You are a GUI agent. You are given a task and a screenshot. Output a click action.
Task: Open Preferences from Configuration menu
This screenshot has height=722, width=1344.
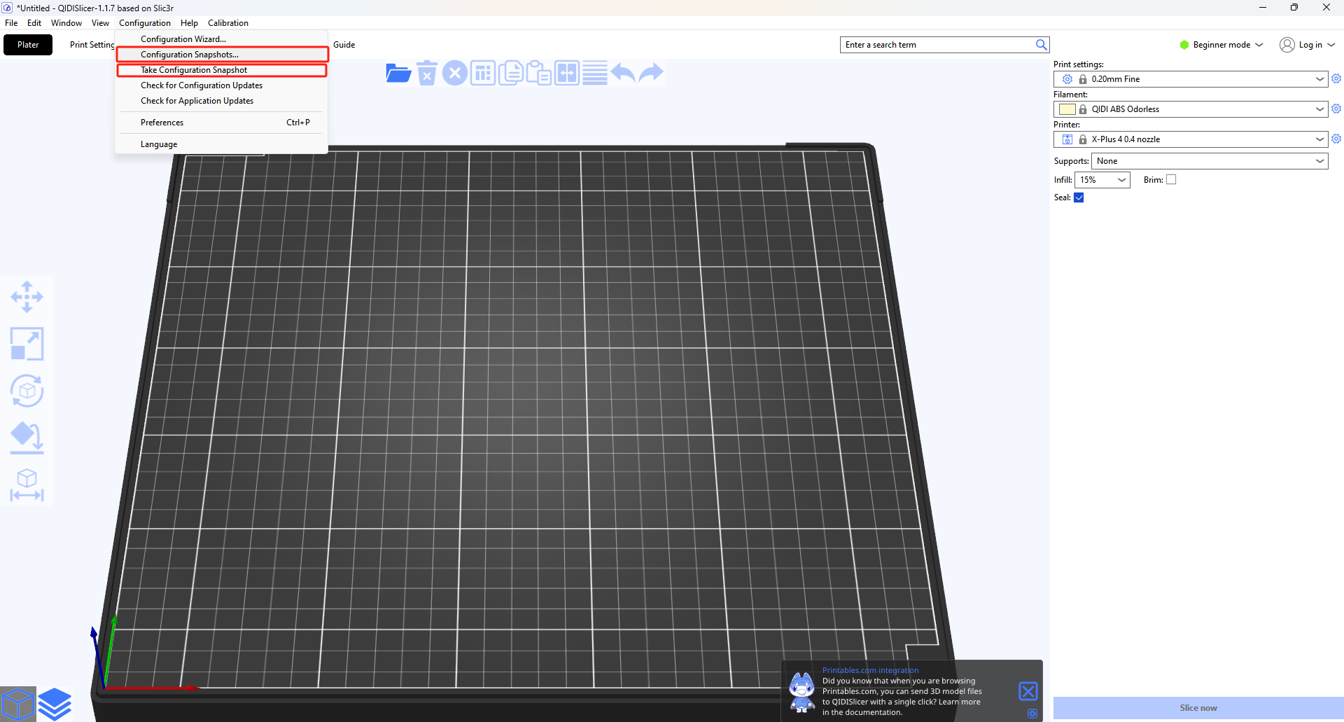click(x=162, y=123)
